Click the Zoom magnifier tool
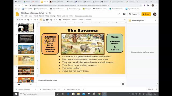Screen dimensions: 172x96 pyautogui.click(x=35, y=20)
